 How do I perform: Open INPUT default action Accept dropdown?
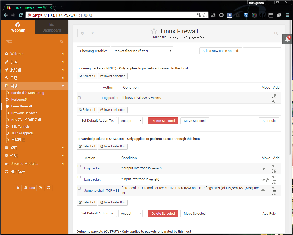pos(131,121)
